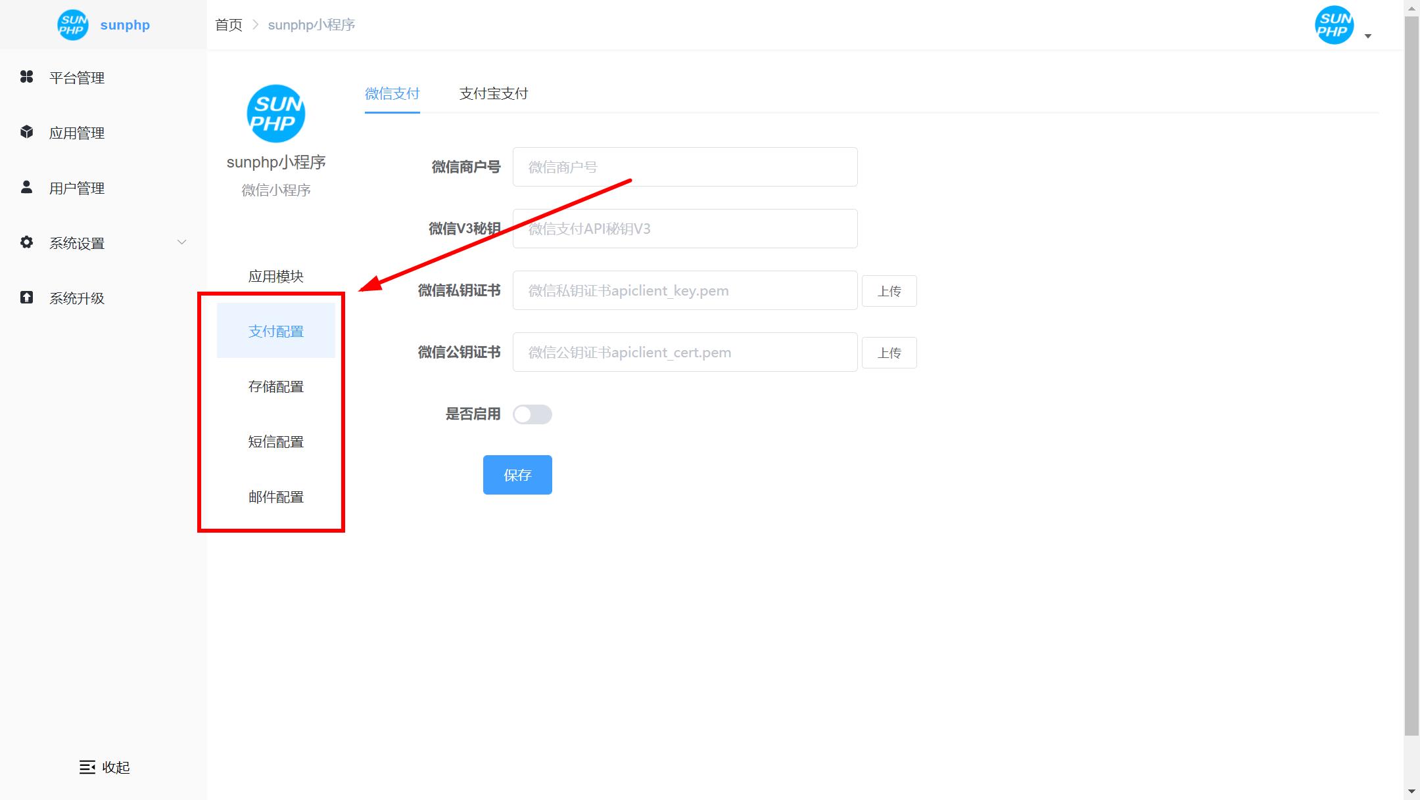This screenshot has width=1420, height=800.
Task: Click the scrollbar down arrow
Action: point(1411,792)
